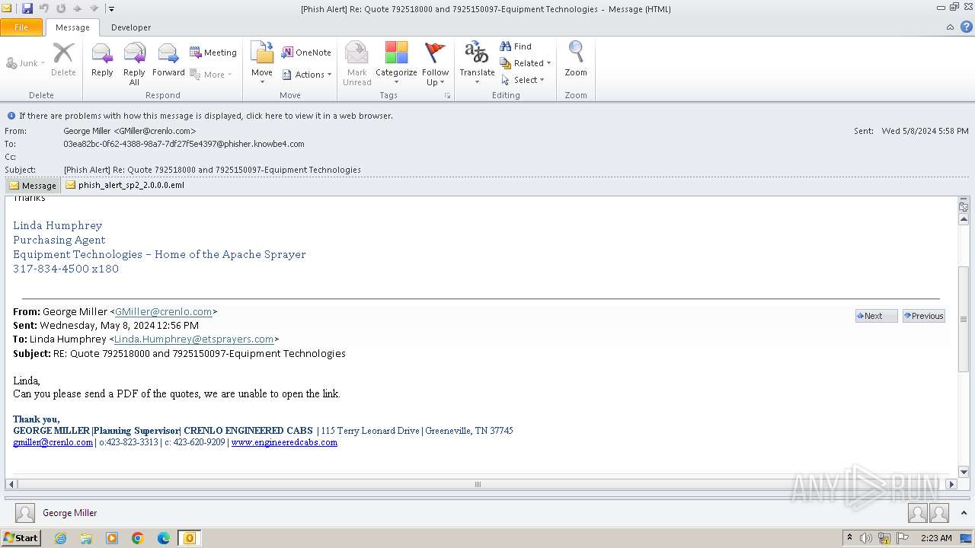Open Microsoft Edge from the taskbar

pyautogui.click(x=164, y=538)
